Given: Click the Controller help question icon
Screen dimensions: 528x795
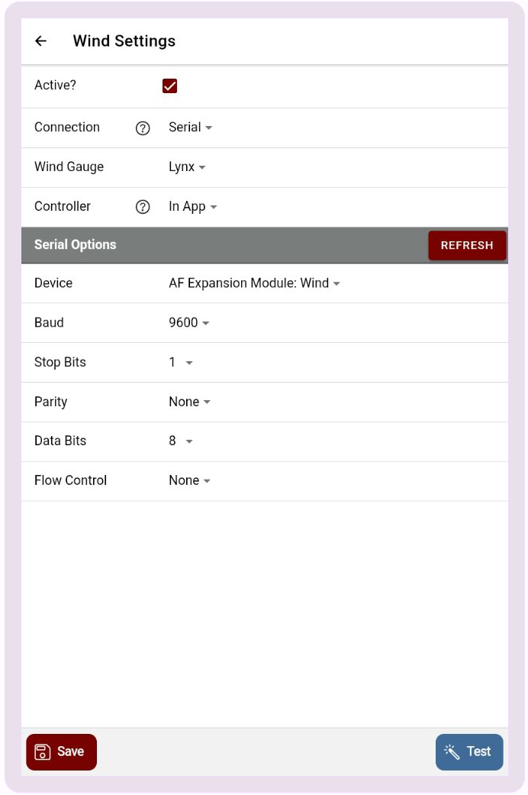Looking at the screenshot, I should pos(143,207).
